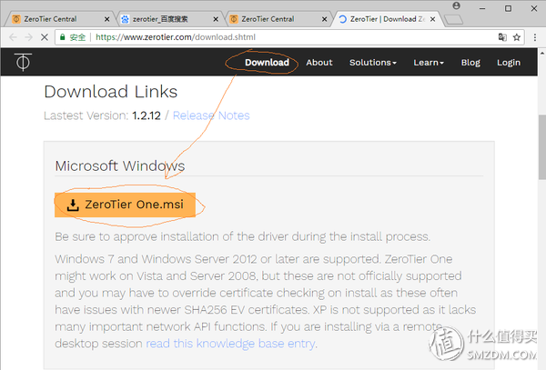Select the ZeroTier Download tab
This screenshot has width=546, height=370.
pos(387,19)
